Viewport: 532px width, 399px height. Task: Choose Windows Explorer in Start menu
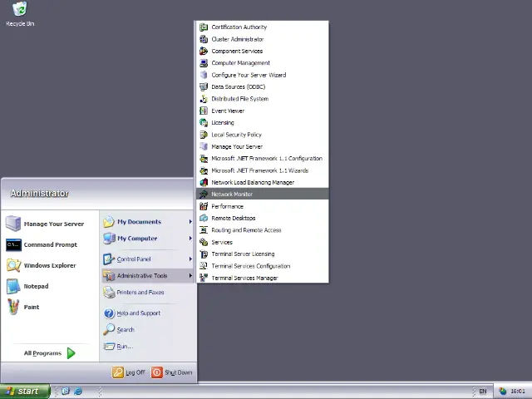coord(50,265)
